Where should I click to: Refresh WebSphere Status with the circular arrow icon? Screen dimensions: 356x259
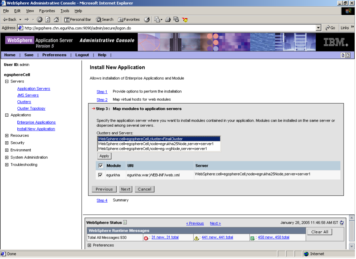pos(342,223)
